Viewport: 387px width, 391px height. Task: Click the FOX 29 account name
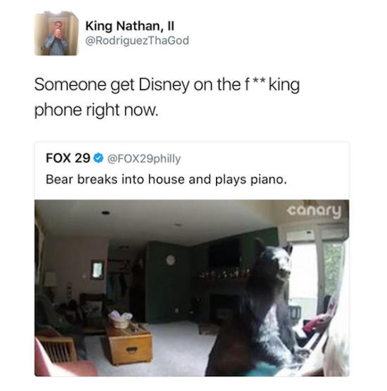pyautogui.click(x=68, y=158)
